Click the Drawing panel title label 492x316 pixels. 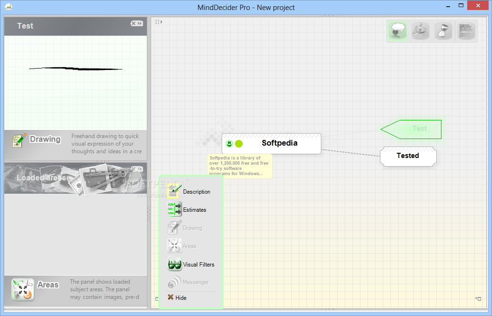coord(45,139)
